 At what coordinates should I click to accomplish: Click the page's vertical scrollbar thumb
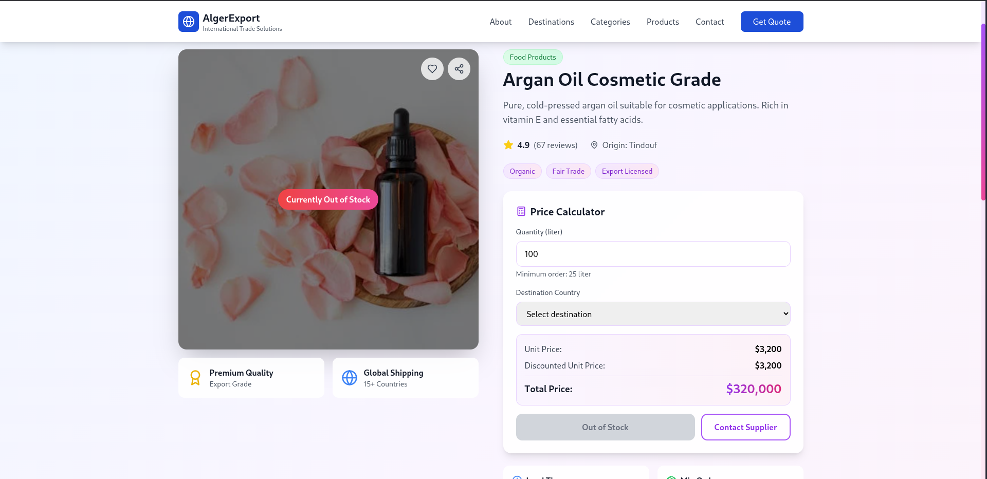[x=983, y=110]
